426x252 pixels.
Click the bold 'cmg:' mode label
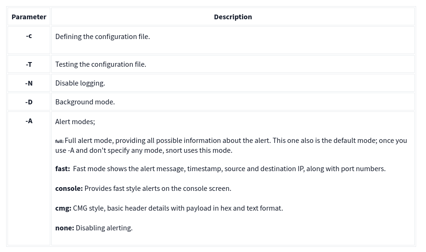pos(63,208)
